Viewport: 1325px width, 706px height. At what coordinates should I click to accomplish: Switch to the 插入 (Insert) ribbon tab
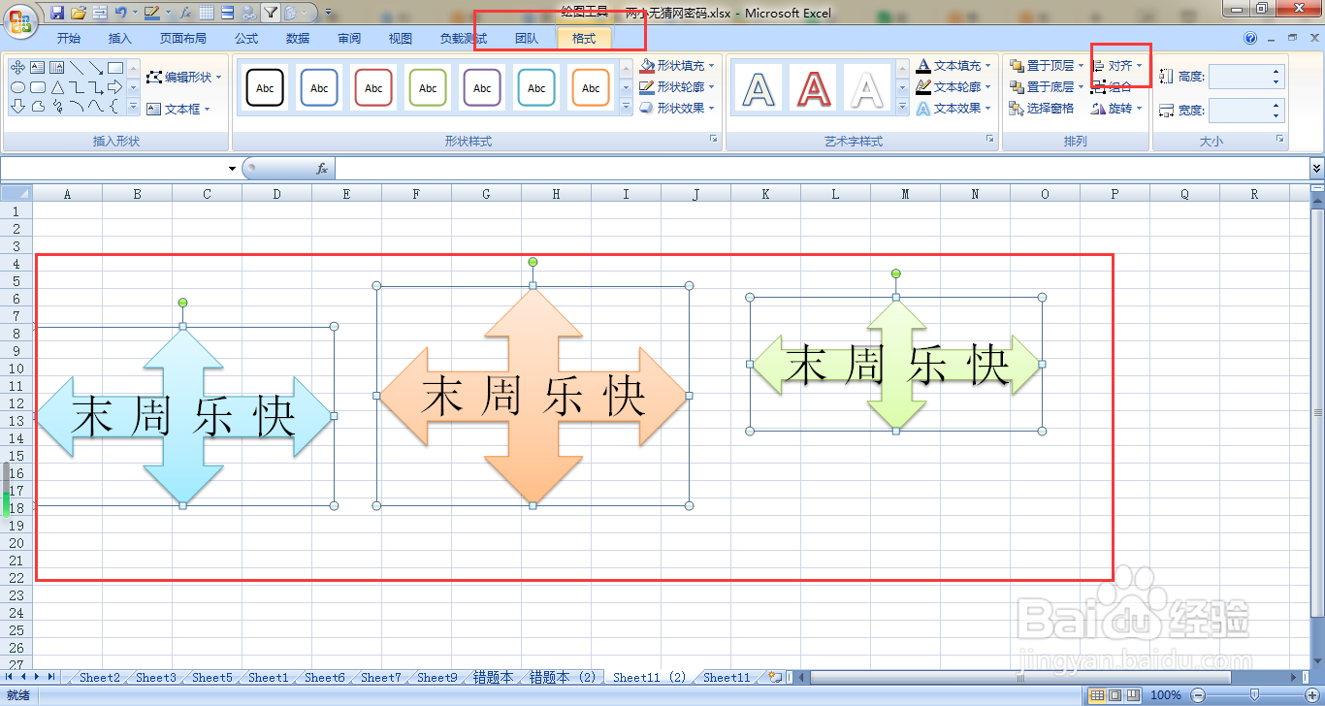(120, 39)
